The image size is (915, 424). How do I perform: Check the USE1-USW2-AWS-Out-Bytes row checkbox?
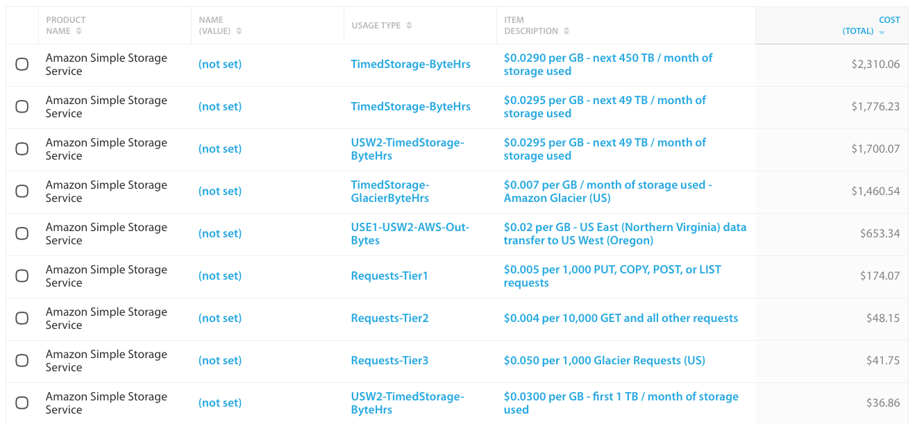[22, 233]
